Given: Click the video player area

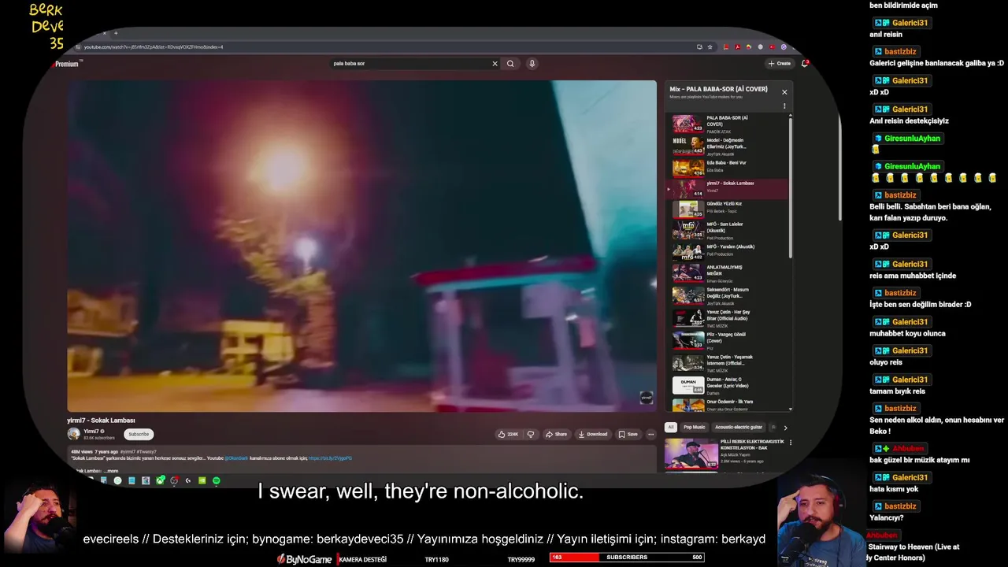Looking at the screenshot, I should [361, 246].
